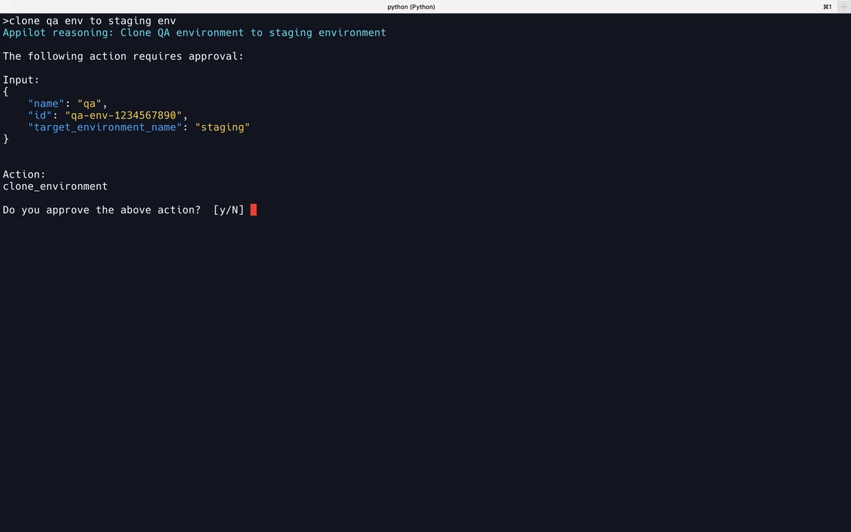Click the "qa-env-1234567890" value
The width and height of the screenshot is (851, 532).
click(x=124, y=115)
